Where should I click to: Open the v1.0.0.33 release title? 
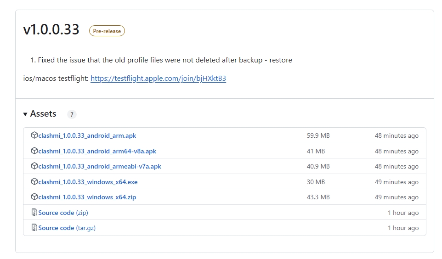pyautogui.click(x=51, y=29)
